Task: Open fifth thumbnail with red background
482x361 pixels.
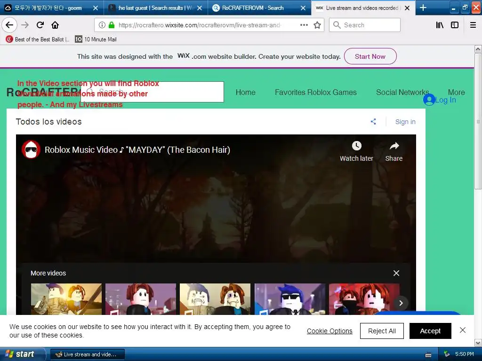Action: (364, 299)
